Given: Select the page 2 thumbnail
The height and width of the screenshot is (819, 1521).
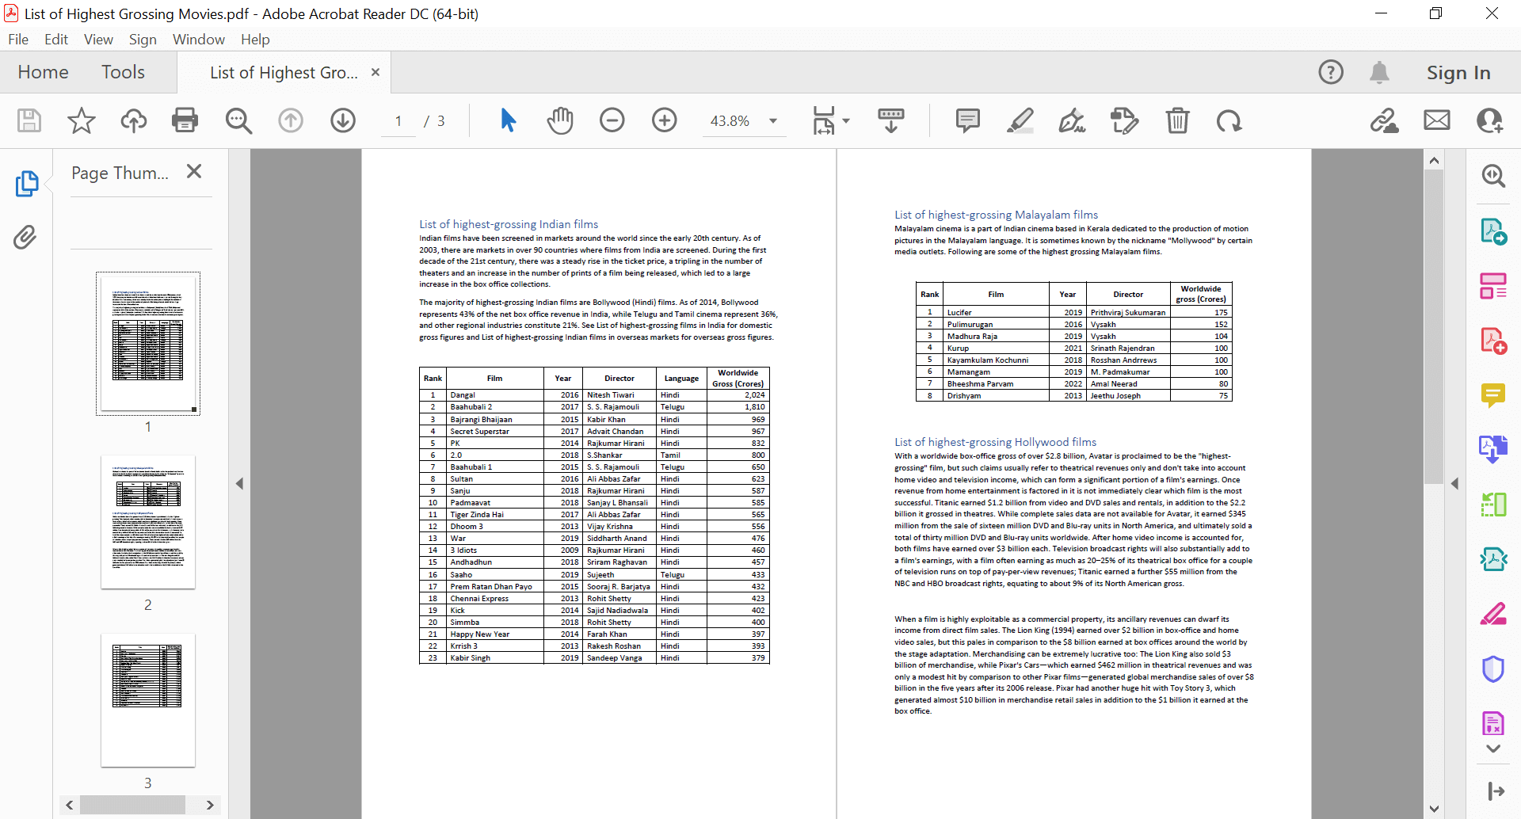Looking at the screenshot, I should (147, 521).
